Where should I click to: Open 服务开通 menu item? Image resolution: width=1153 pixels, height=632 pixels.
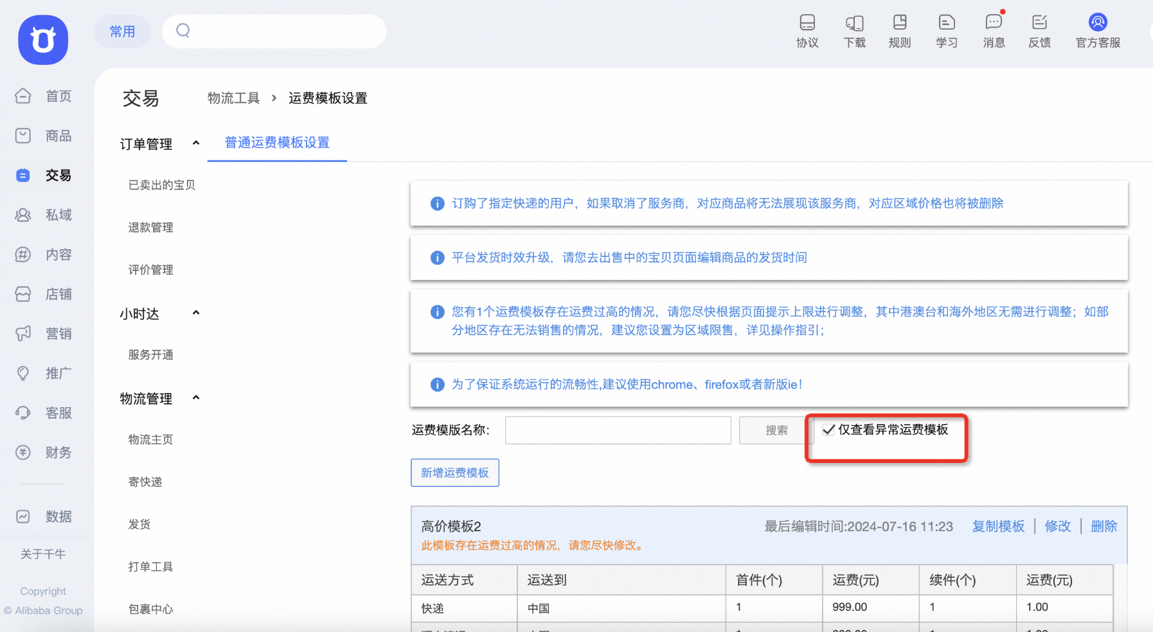point(151,355)
